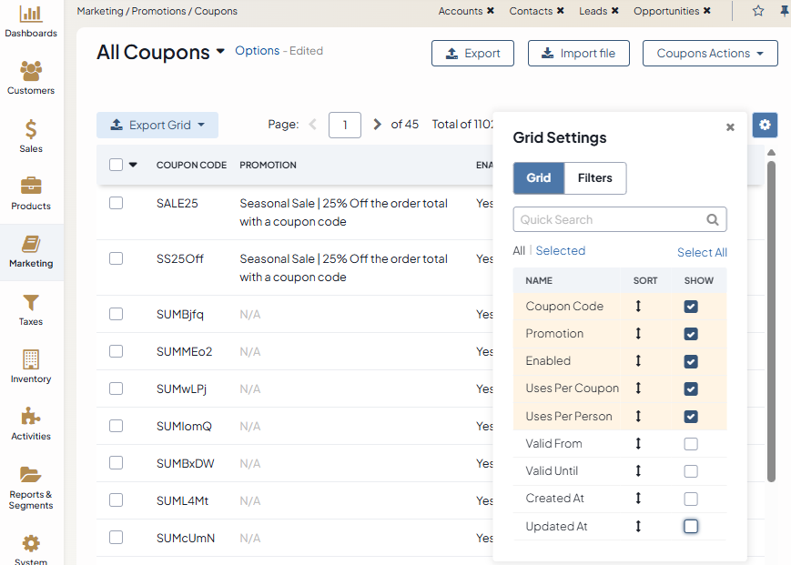791x565 pixels.
Task: Expand the Coupons Actions dropdown
Action: tap(710, 54)
